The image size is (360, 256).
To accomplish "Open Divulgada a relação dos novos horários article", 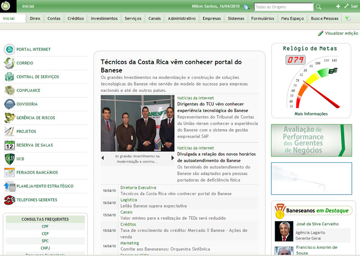I will (x=216, y=157).
